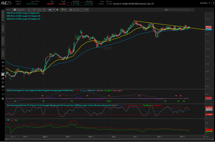This screenshot has height=142, width=215.
Task: Open the chart type candlestick selector
Action: (x=51, y=9)
